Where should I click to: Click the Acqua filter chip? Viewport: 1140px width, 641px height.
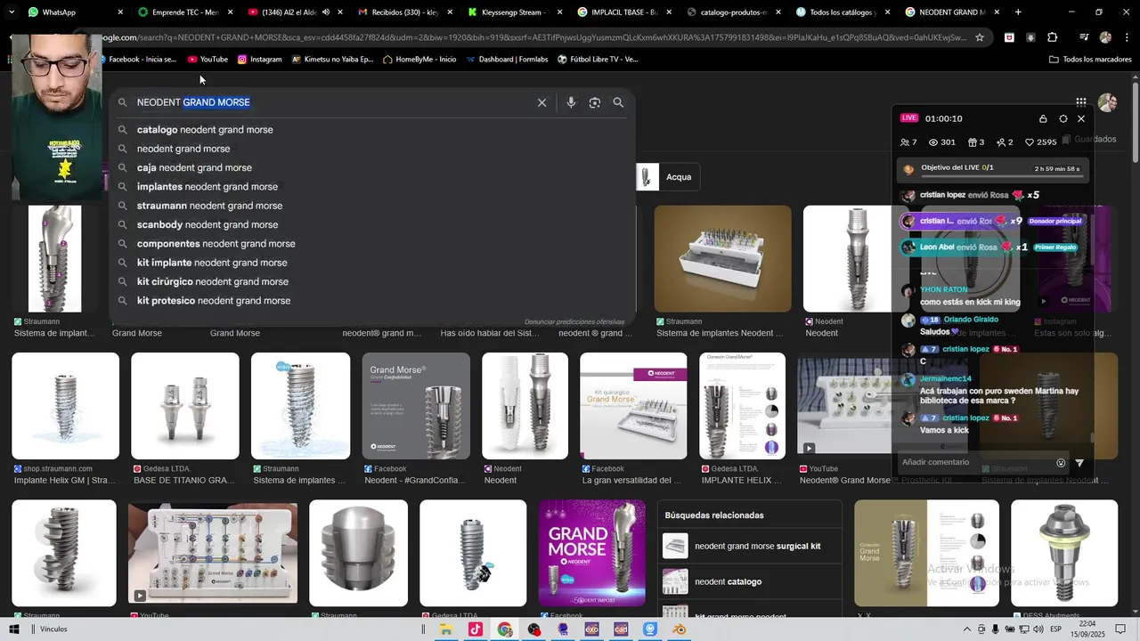click(x=666, y=177)
